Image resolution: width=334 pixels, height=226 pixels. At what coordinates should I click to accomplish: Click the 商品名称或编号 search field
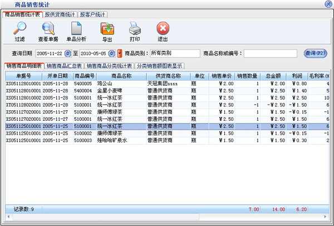click(270, 53)
